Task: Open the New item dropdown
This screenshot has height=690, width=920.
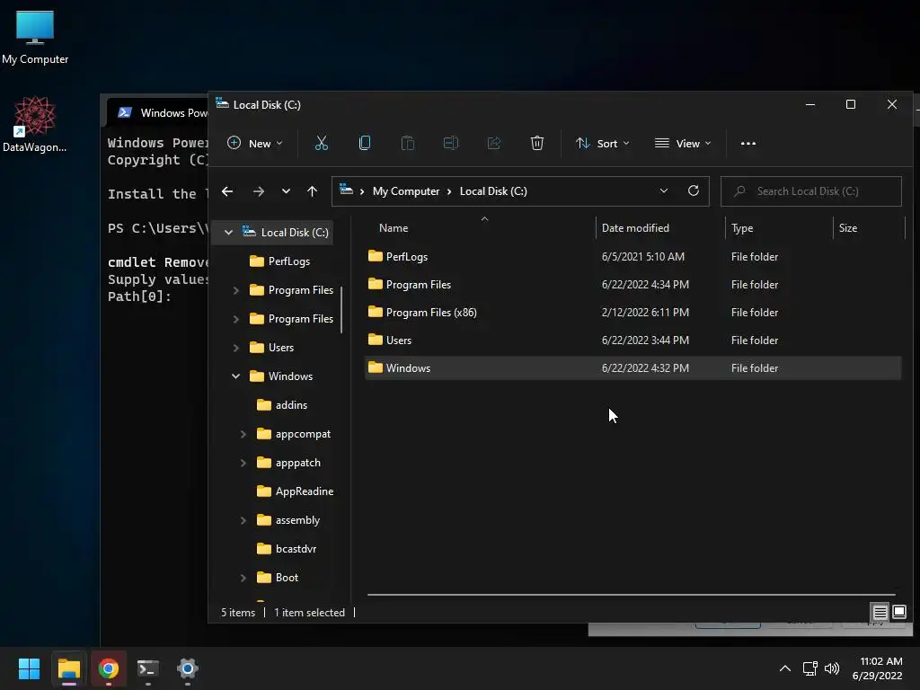Action: (x=254, y=143)
